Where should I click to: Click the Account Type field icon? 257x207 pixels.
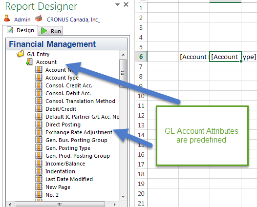pyautogui.click(x=39, y=77)
